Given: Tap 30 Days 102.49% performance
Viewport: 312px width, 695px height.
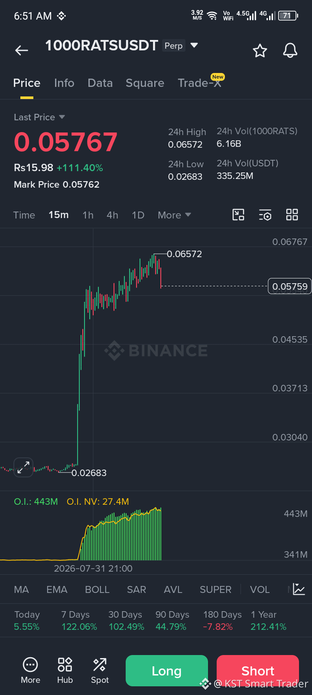Looking at the screenshot, I should point(126,621).
